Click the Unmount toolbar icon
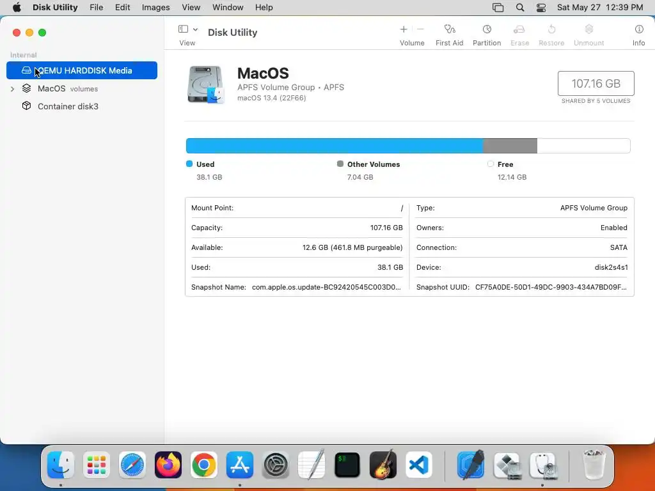Image resolution: width=655 pixels, height=491 pixels. coord(589,29)
